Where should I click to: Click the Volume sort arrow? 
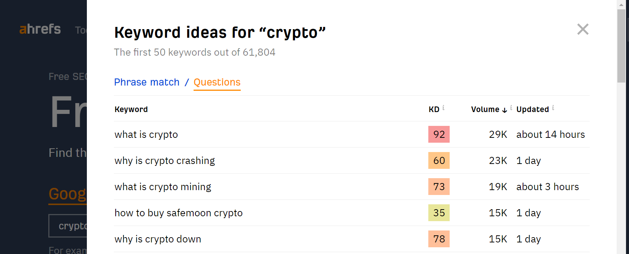tap(505, 110)
